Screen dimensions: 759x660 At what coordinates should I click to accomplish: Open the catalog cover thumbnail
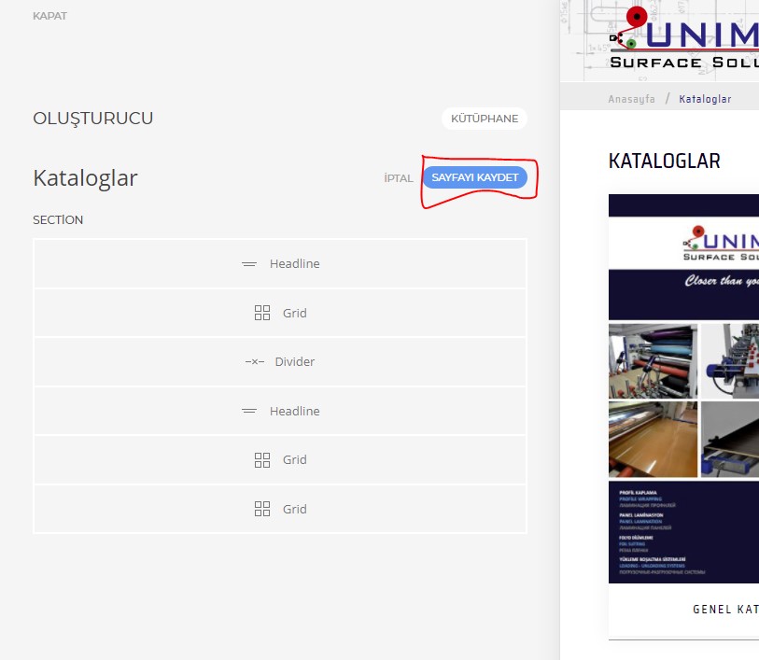[x=683, y=388]
